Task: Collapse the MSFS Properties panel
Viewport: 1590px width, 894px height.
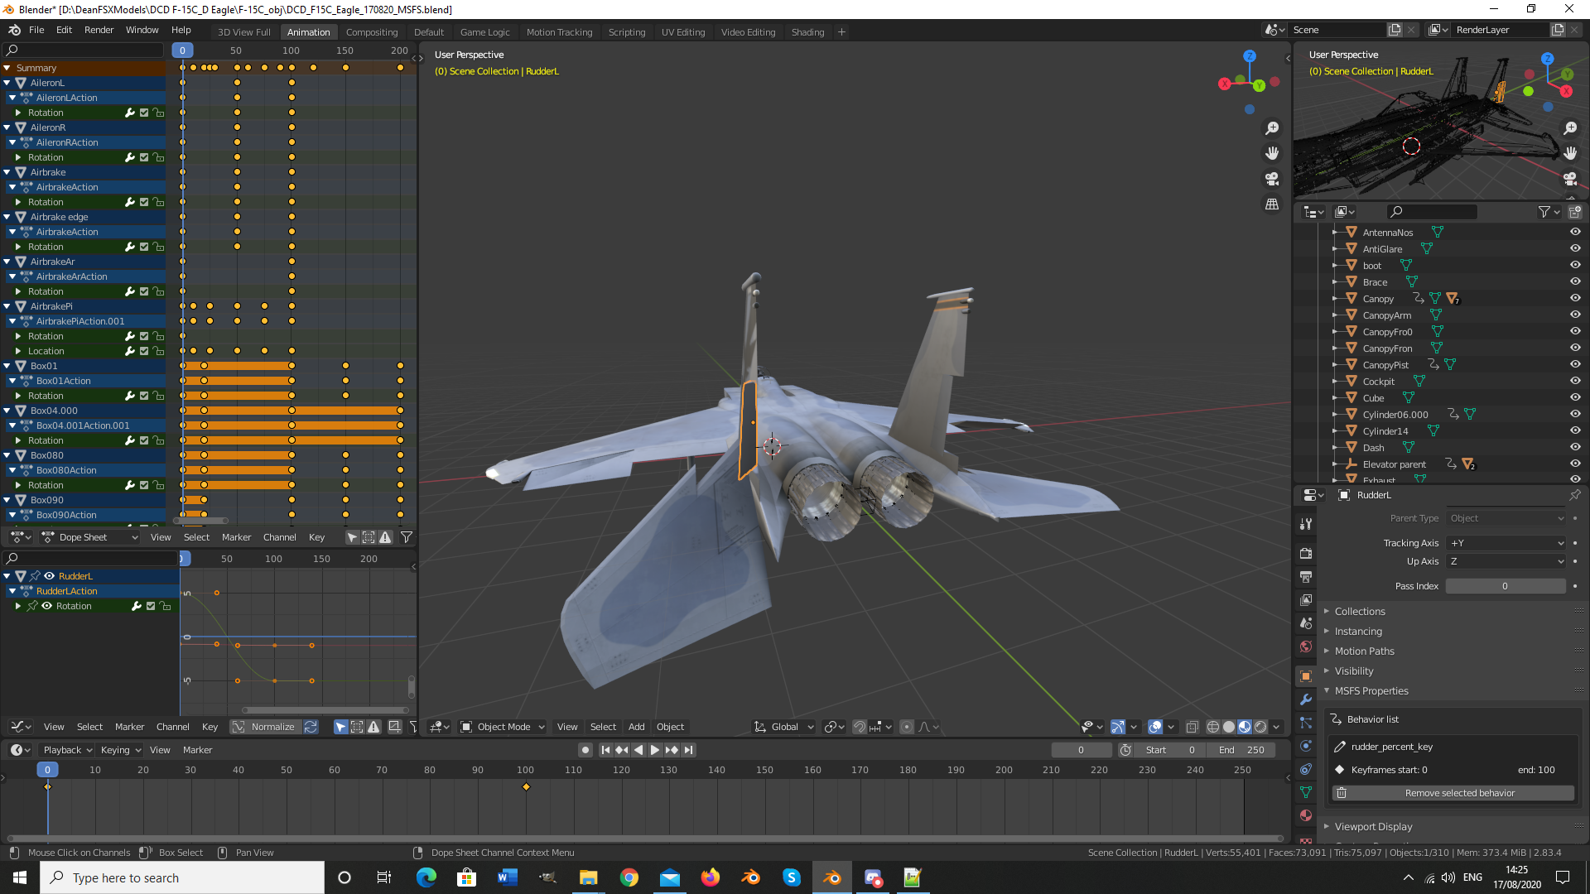Action: 1371,690
